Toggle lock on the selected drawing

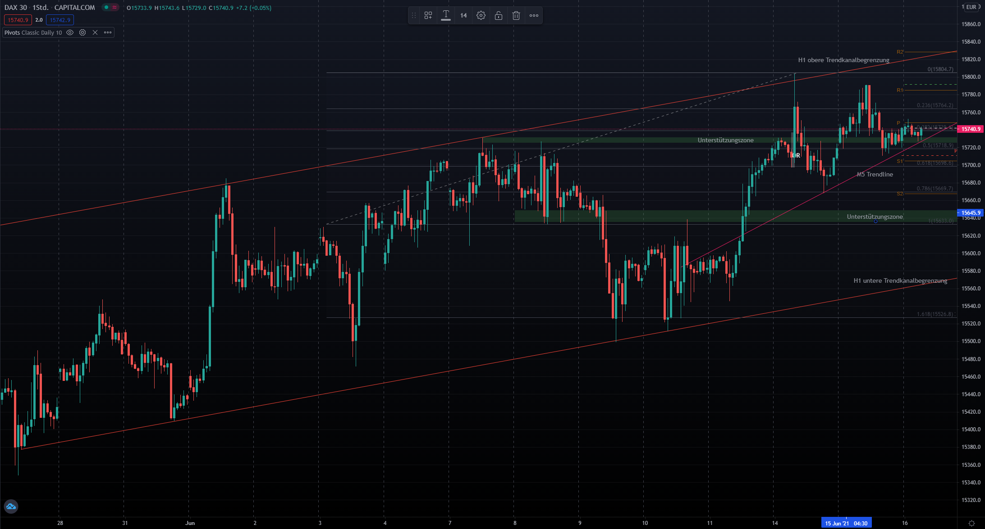499,15
